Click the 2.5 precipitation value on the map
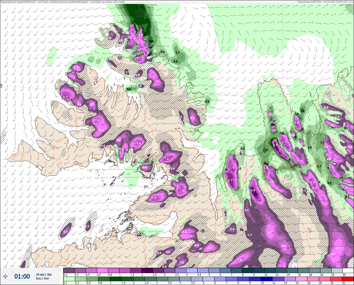 click(x=275, y=145)
